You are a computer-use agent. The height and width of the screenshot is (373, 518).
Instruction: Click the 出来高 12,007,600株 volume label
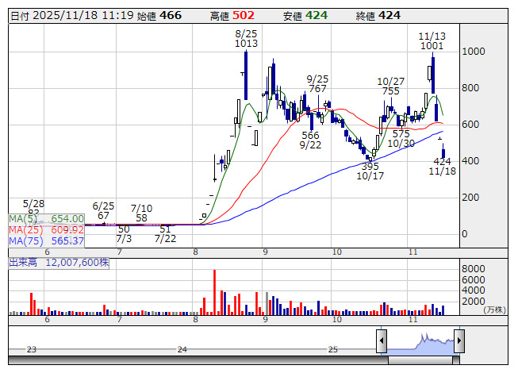tap(59, 262)
